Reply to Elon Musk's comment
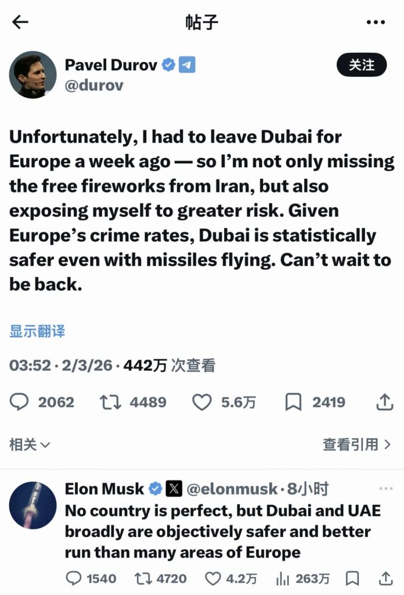Image resolution: width=404 pixels, height=595 pixels. pyautogui.click(x=74, y=579)
